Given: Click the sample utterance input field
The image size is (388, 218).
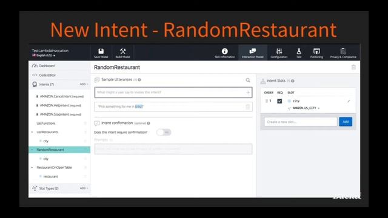Looking at the screenshot, I should click(x=173, y=93).
